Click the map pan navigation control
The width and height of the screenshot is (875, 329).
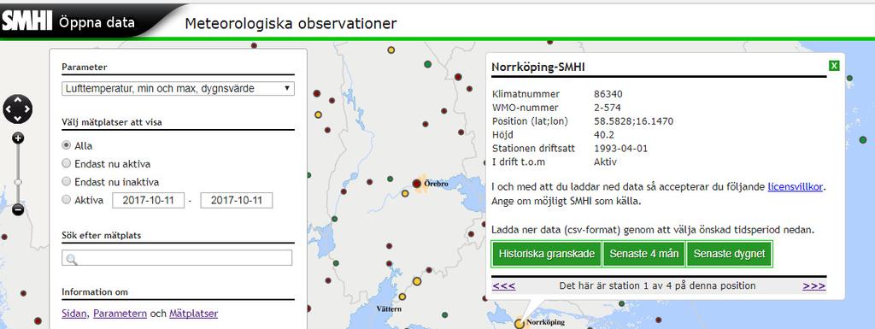(18, 109)
